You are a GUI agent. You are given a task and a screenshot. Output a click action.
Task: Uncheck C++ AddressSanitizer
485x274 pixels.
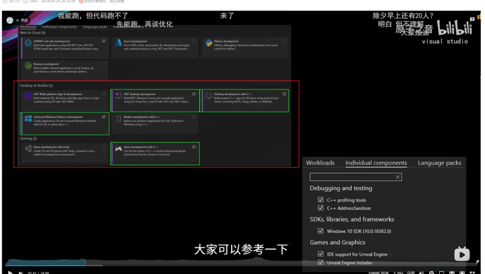320,208
